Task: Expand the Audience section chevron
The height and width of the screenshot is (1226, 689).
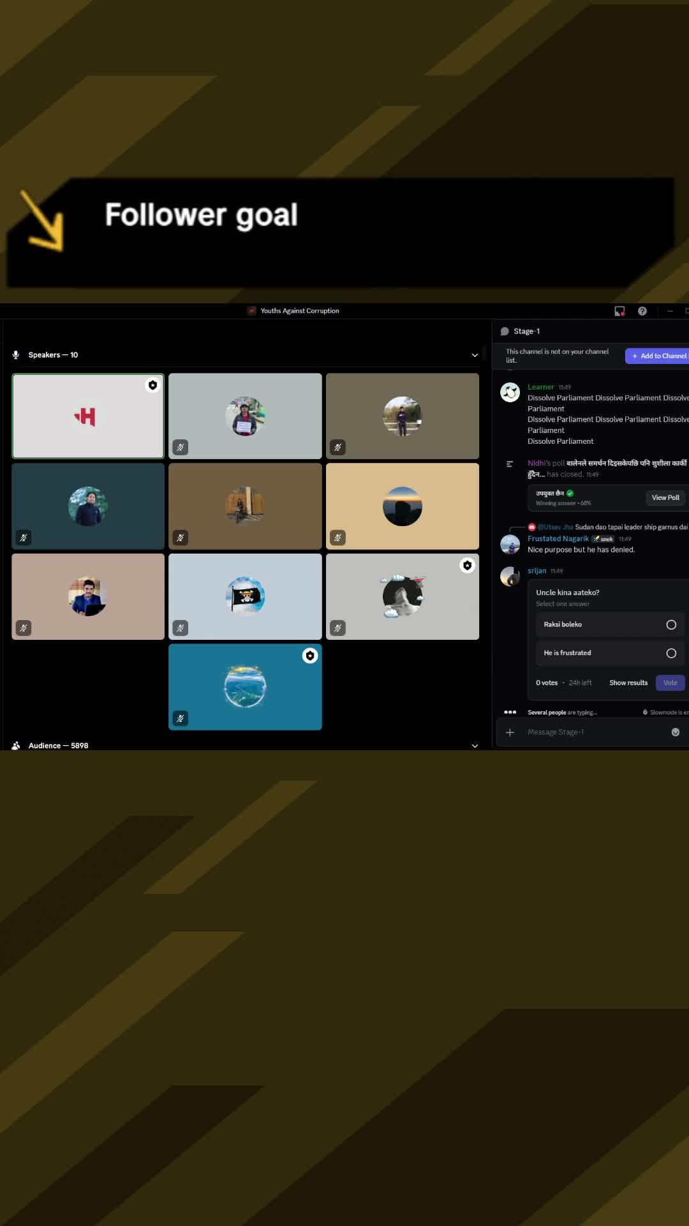Action: (x=475, y=746)
